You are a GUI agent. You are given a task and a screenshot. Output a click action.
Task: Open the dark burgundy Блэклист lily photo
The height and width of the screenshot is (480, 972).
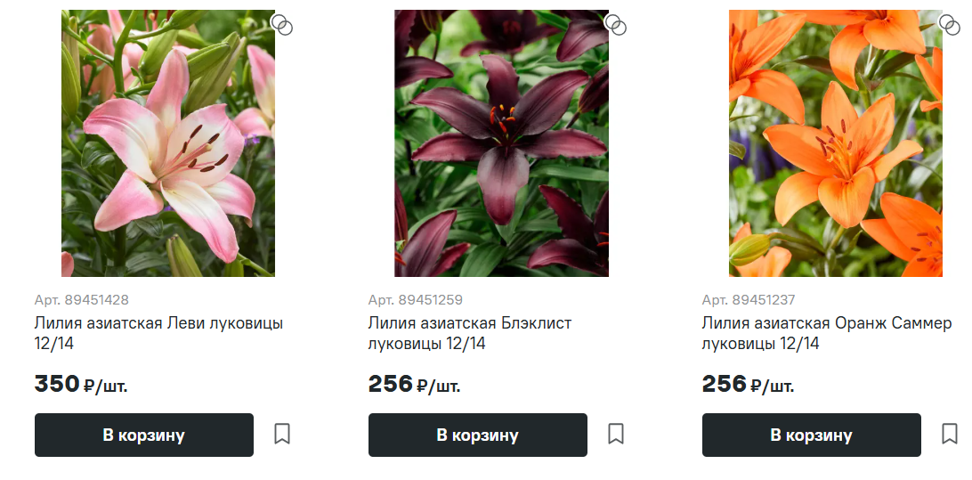click(501, 143)
